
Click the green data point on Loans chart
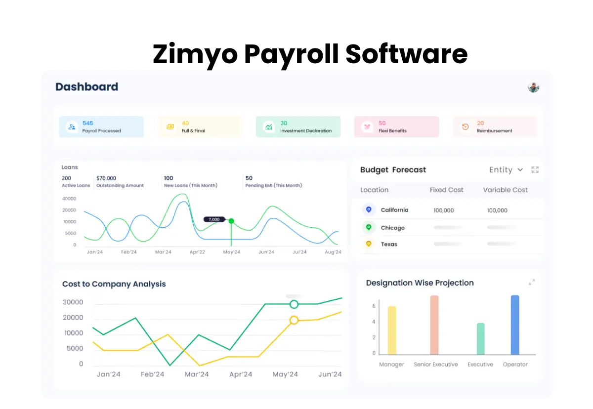click(231, 221)
